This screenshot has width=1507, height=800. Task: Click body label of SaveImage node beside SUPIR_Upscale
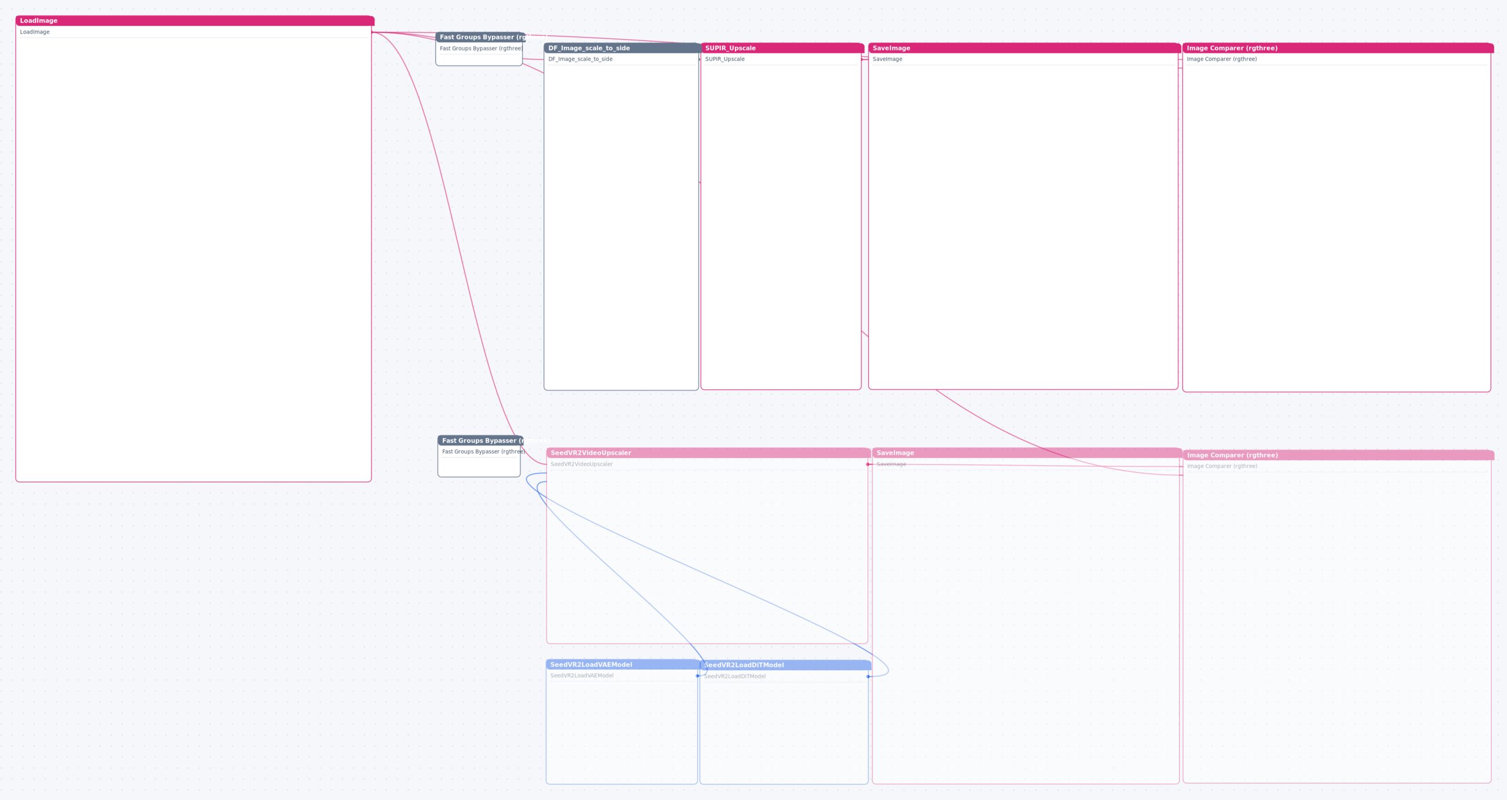click(x=887, y=59)
